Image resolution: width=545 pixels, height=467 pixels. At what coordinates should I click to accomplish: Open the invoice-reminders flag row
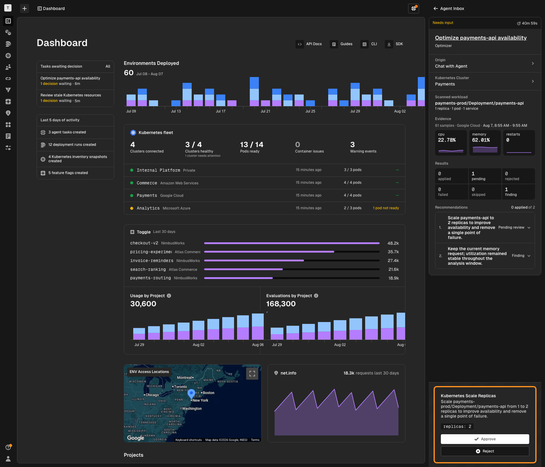(x=265, y=260)
